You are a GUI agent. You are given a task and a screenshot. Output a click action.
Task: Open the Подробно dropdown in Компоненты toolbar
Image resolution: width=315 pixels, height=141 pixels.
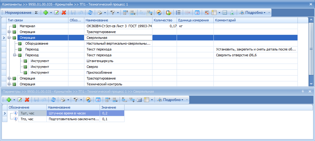coord(253,13)
